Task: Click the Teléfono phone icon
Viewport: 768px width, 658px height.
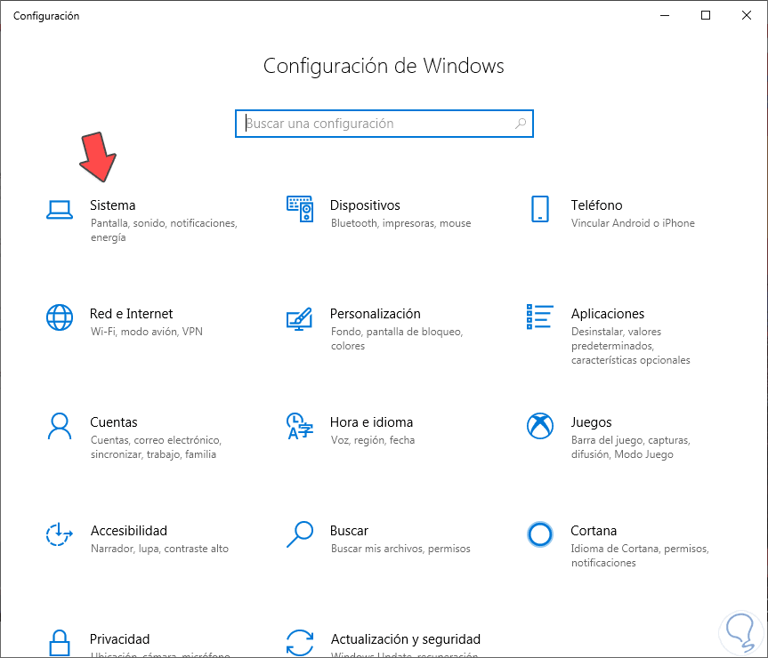Action: pyautogui.click(x=540, y=209)
